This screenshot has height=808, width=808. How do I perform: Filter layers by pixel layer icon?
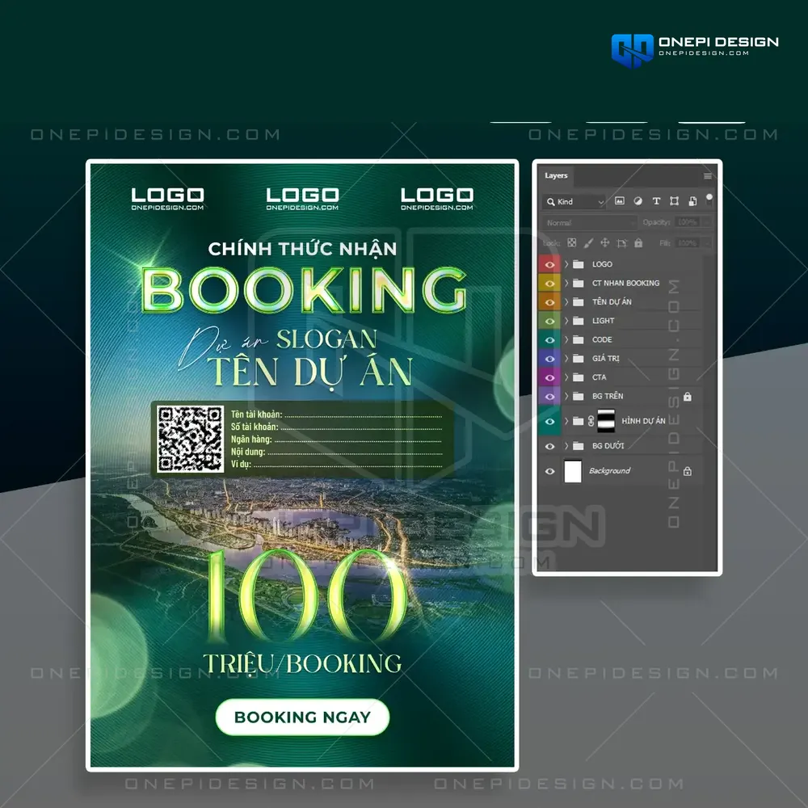pyautogui.click(x=620, y=201)
